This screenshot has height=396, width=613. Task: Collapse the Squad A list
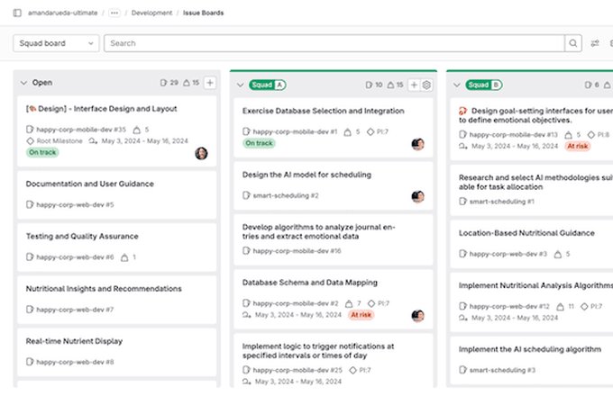pyautogui.click(x=241, y=85)
